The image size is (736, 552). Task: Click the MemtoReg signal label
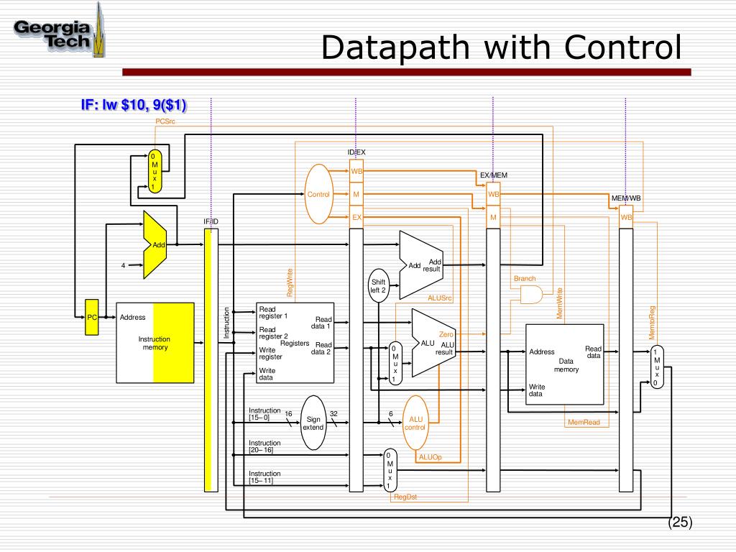click(651, 323)
